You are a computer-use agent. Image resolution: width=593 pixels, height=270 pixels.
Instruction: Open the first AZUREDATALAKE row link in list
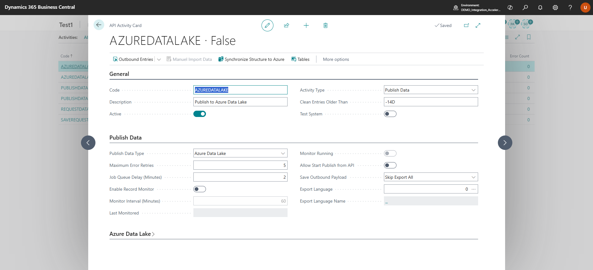click(x=74, y=66)
